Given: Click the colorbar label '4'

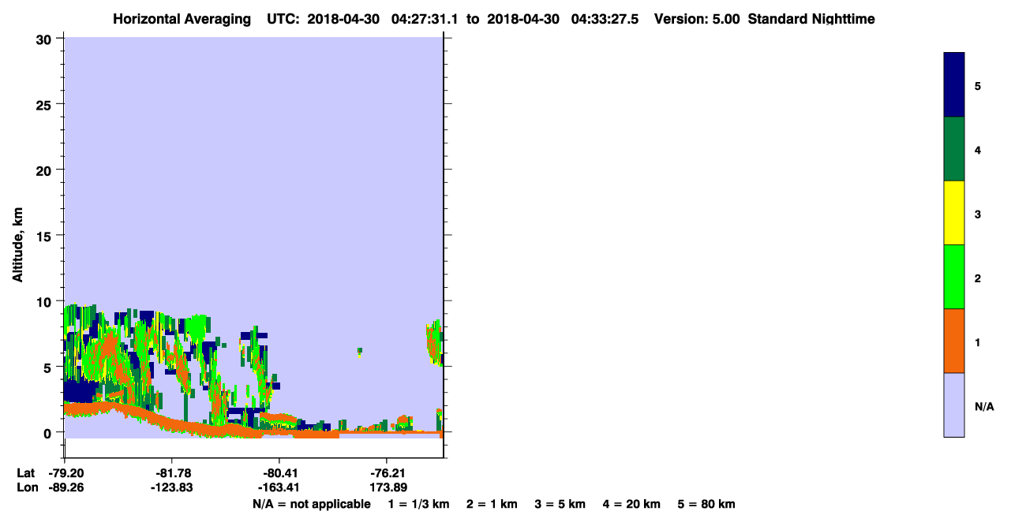Looking at the screenshot, I should point(978,150).
